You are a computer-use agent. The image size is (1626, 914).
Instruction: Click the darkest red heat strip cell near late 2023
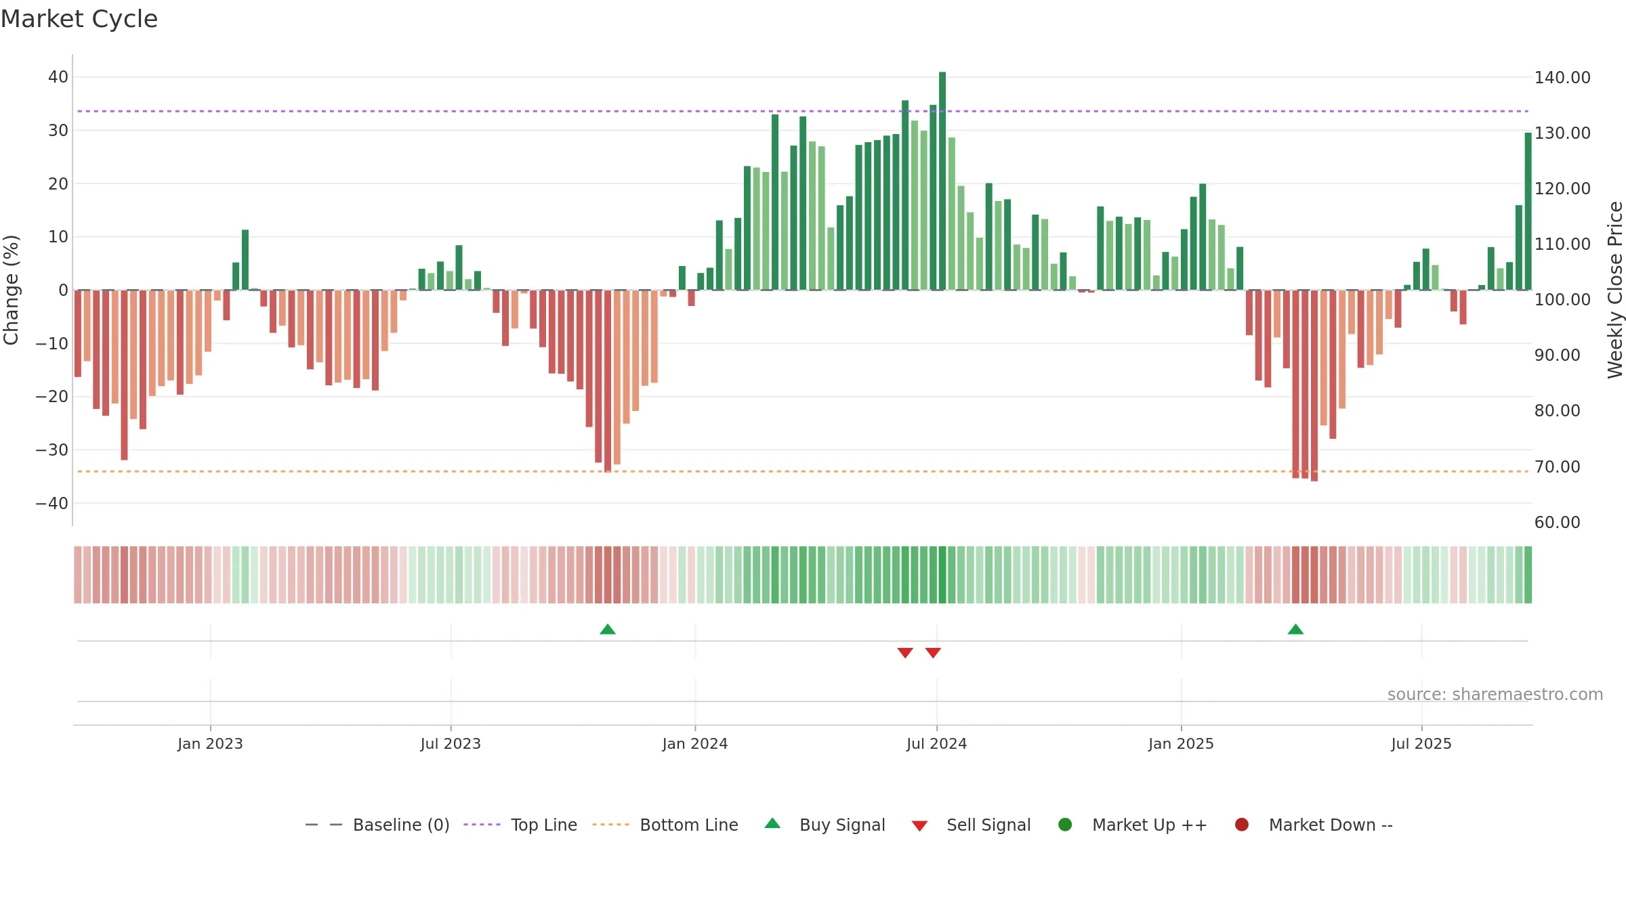coord(608,575)
